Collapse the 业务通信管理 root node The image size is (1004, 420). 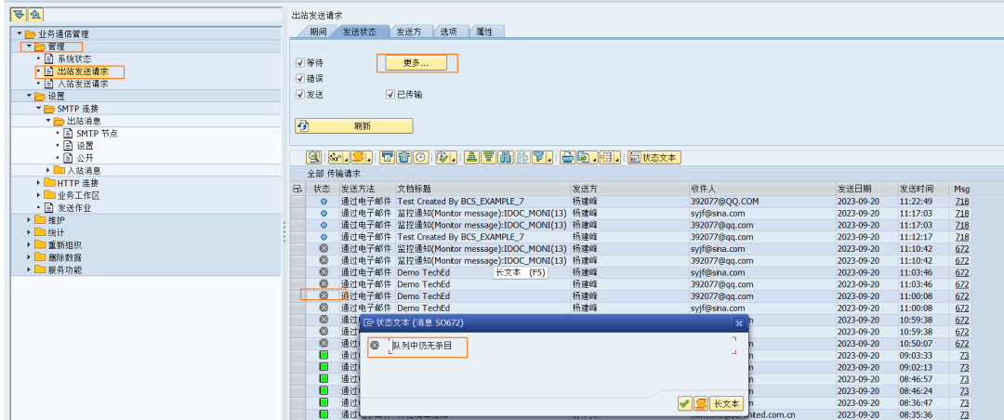coord(20,33)
